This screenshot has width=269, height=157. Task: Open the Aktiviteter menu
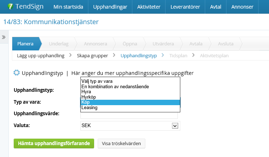point(149,7)
